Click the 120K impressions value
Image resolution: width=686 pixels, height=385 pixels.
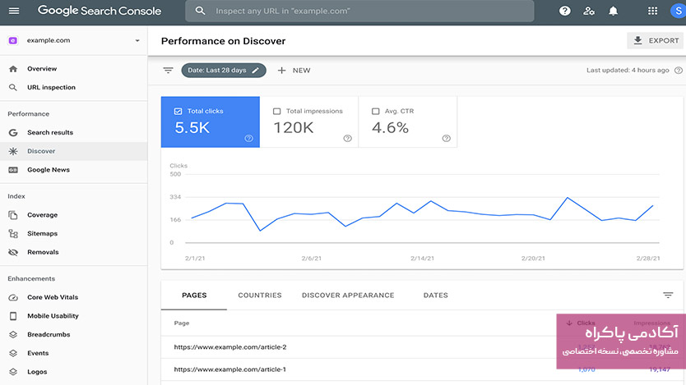pyautogui.click(x=294, y=128)
